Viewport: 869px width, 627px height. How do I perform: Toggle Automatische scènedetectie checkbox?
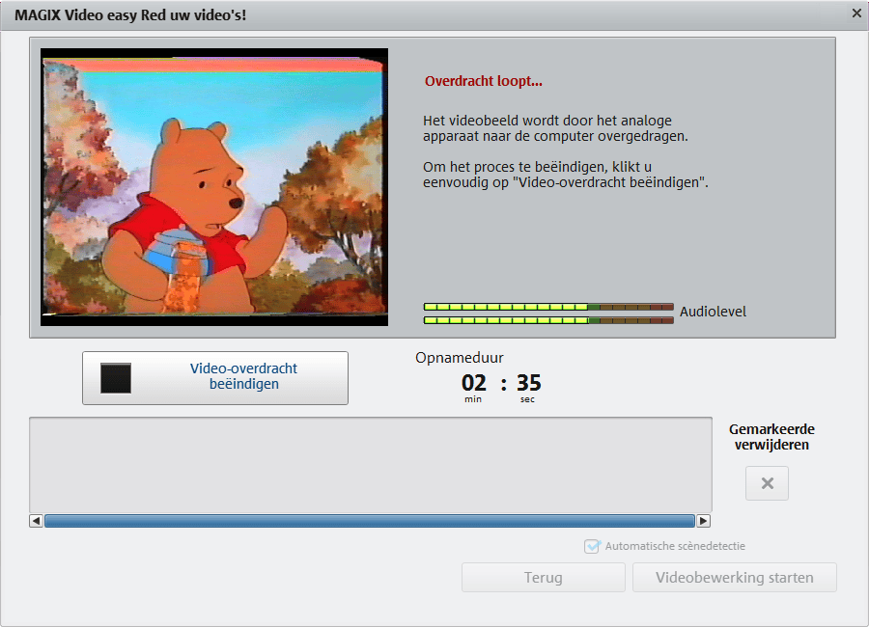pos(592,546)
